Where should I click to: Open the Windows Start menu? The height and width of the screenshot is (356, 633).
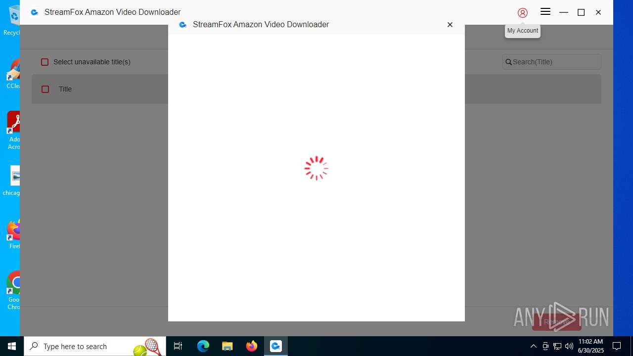pos(12,346)
